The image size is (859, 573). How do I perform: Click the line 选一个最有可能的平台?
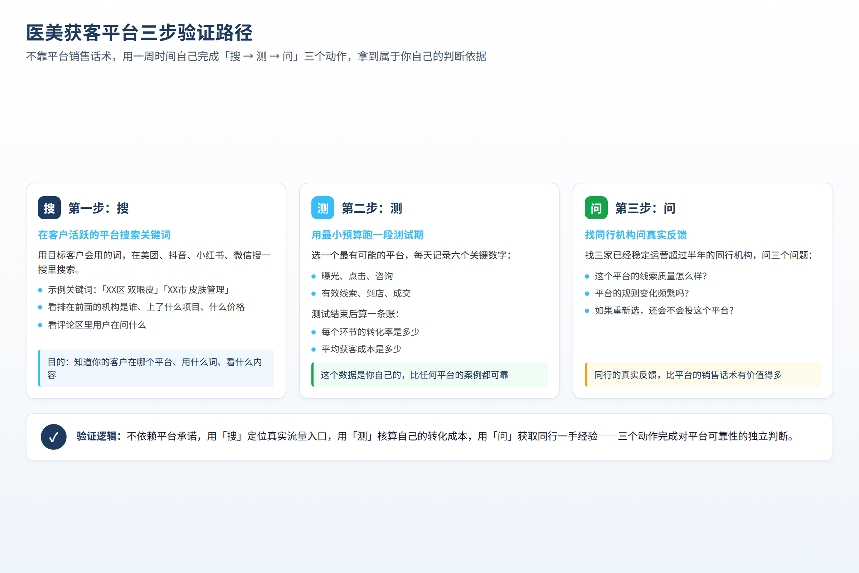tap(411, 255)
